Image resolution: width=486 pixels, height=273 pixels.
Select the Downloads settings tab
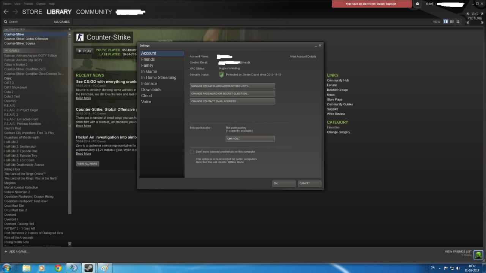click(x=151, y=89)
